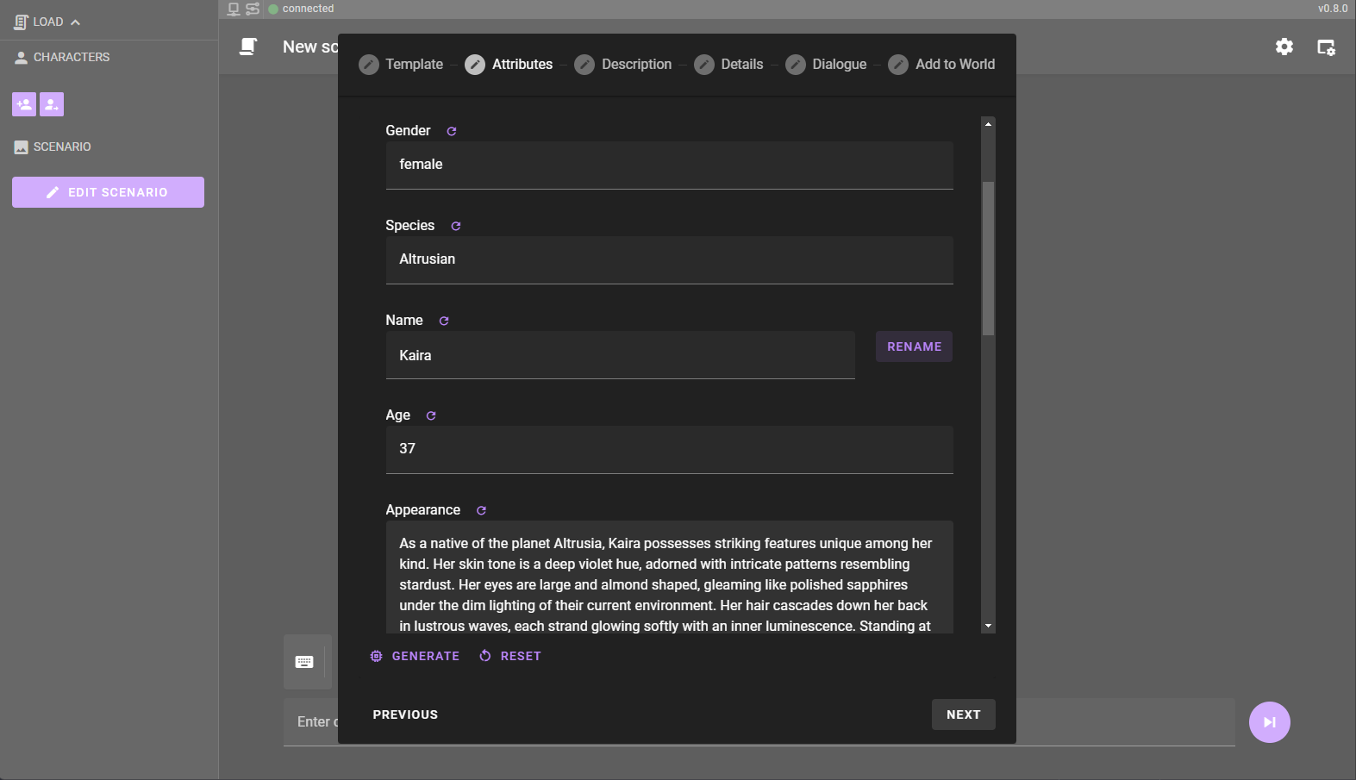Regenerate the character Name

coord(444,320)
